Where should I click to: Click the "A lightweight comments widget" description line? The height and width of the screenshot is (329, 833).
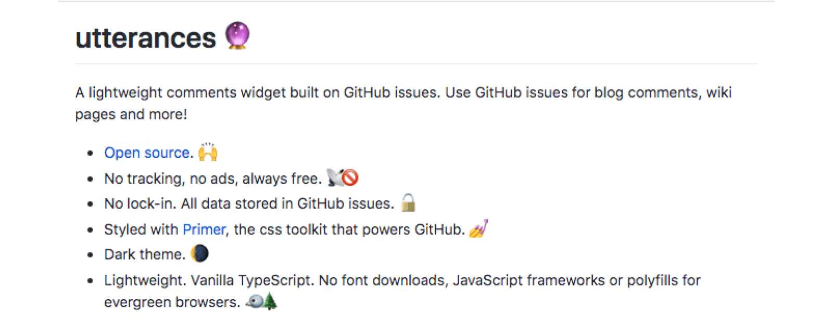pos(403,93)
